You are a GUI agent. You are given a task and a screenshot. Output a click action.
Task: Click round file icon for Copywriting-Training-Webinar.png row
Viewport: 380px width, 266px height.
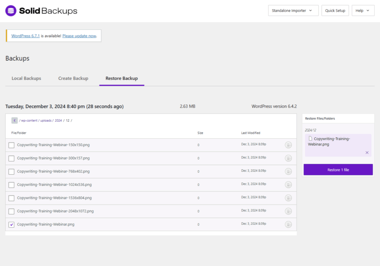pyautogui.click(x=288, y=224)
